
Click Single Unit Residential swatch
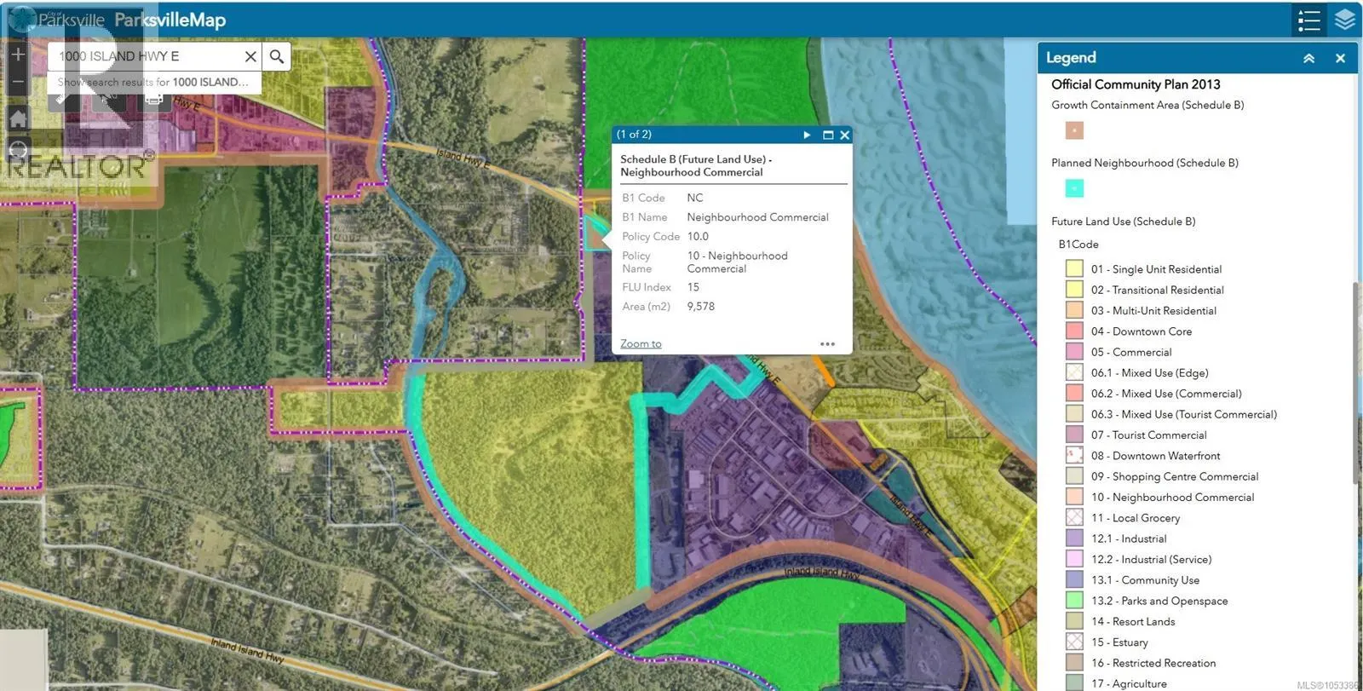point(1074,268)
